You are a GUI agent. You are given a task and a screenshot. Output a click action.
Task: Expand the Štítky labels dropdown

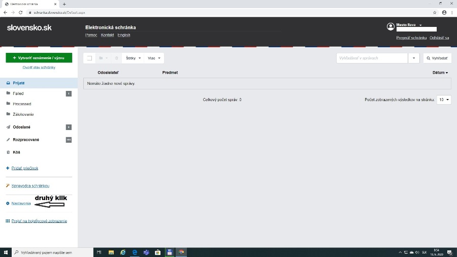[133, 58]
